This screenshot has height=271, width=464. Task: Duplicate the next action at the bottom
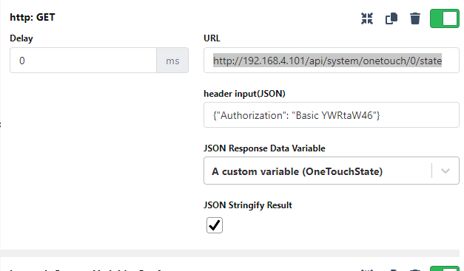[x=391, y=270]
